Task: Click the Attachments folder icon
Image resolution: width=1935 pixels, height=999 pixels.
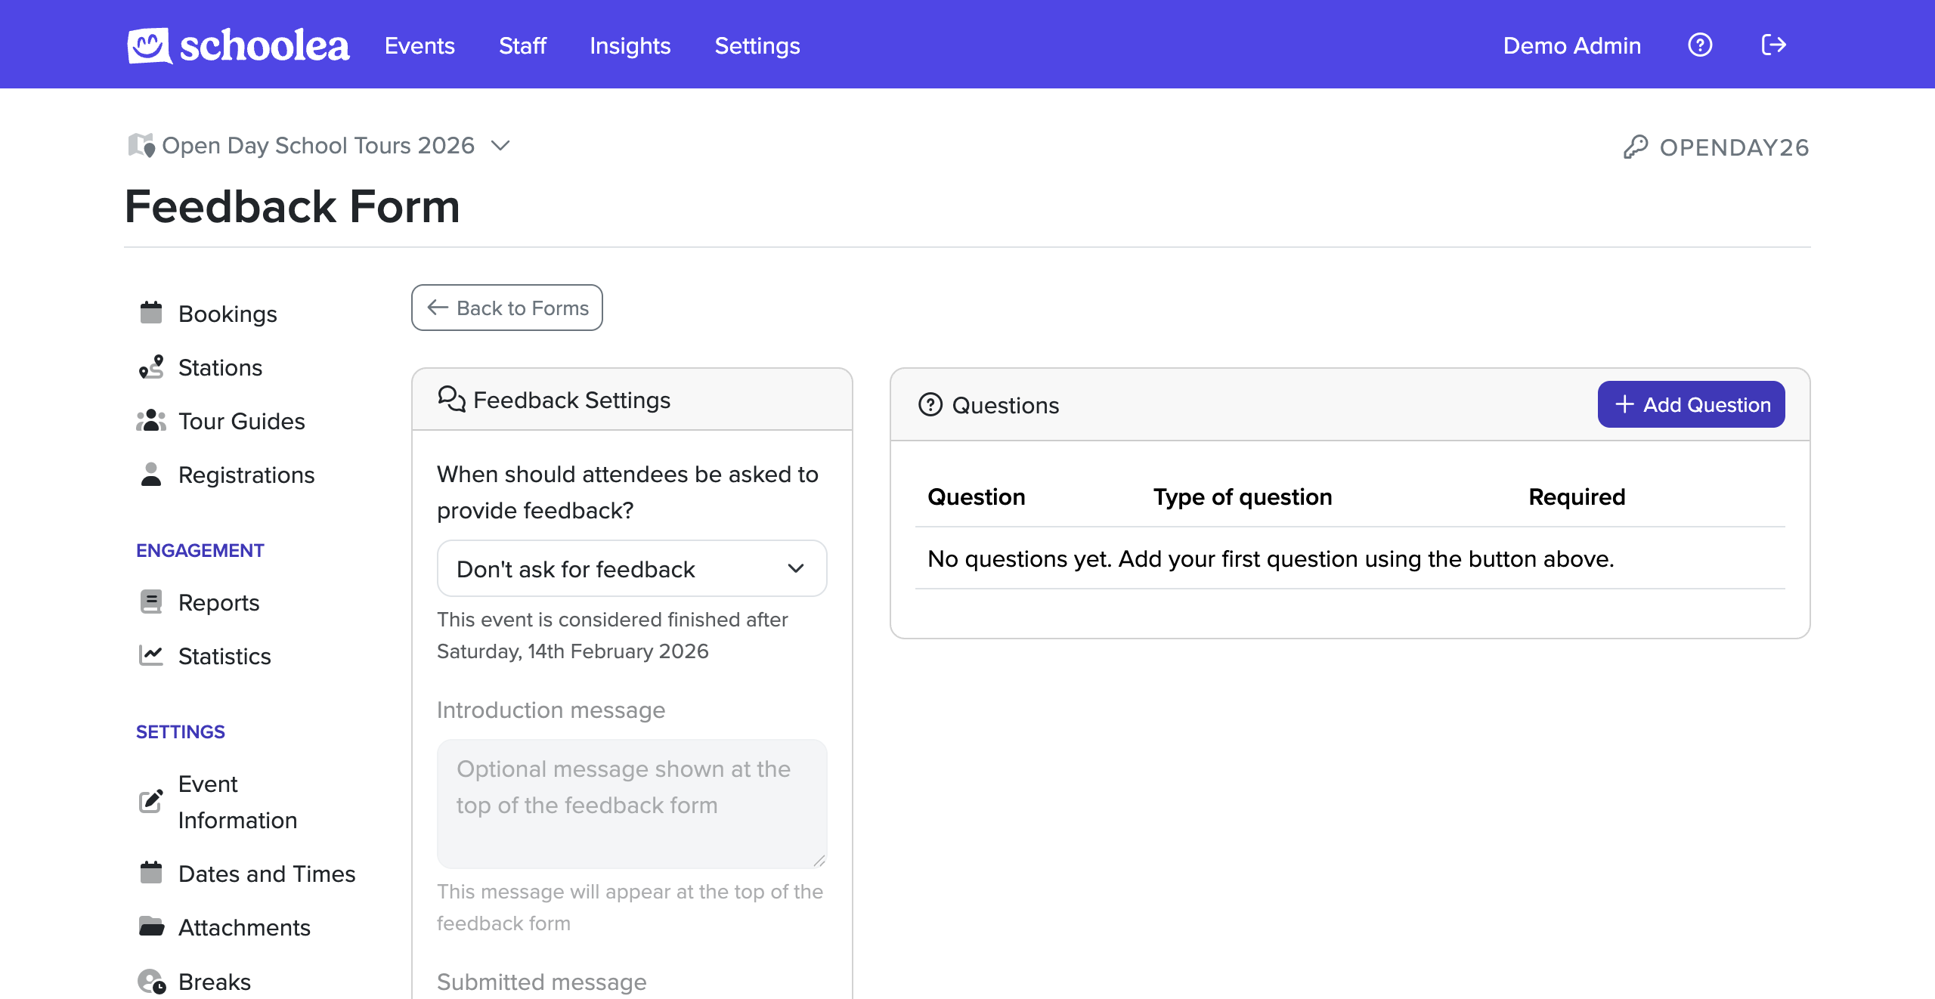Action: point(151,926)
